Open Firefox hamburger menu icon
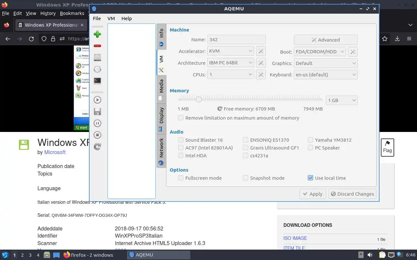 (409, 39)
